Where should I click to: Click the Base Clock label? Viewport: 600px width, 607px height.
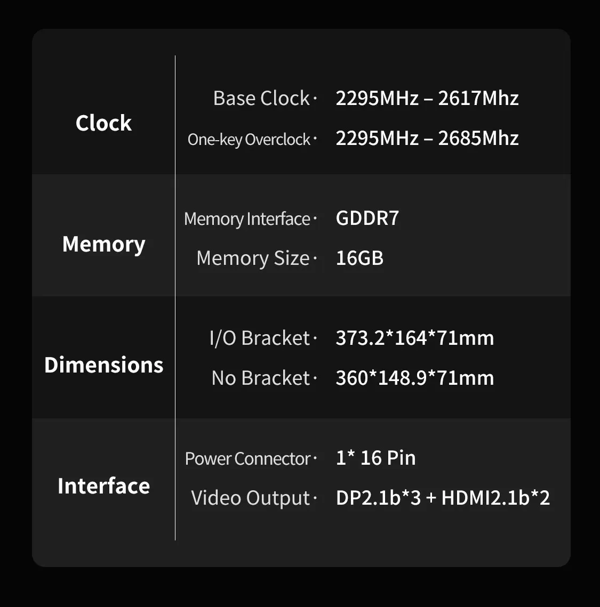tap(261, 98)
